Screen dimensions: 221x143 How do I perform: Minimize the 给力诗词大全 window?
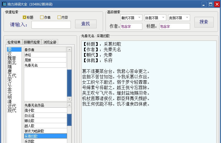pos(204,4)
